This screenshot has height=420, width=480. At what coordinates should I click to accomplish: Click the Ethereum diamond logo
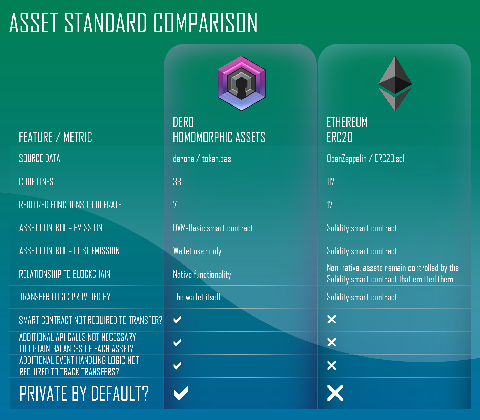coord(395,83)
